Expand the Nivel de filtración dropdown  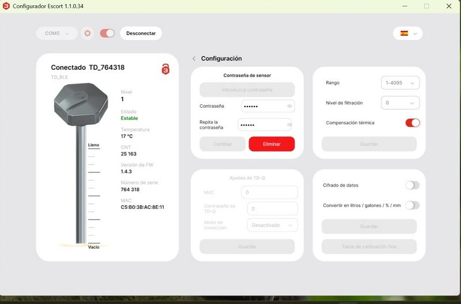400,103
